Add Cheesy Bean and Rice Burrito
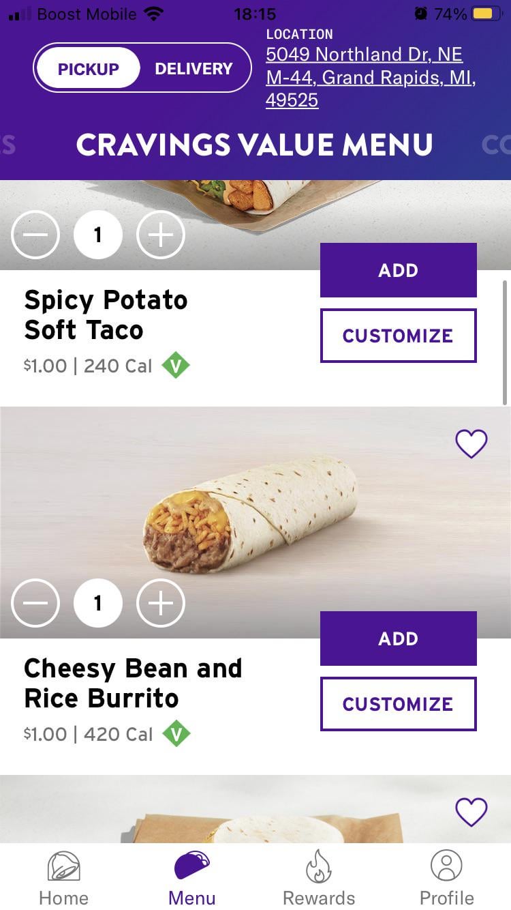 click(398, 639)
